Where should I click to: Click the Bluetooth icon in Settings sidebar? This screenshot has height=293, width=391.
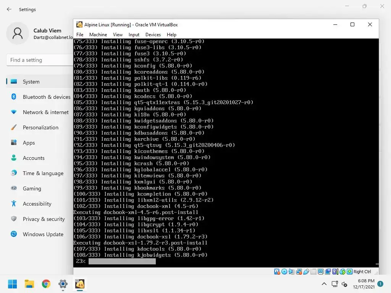(14, 97)
